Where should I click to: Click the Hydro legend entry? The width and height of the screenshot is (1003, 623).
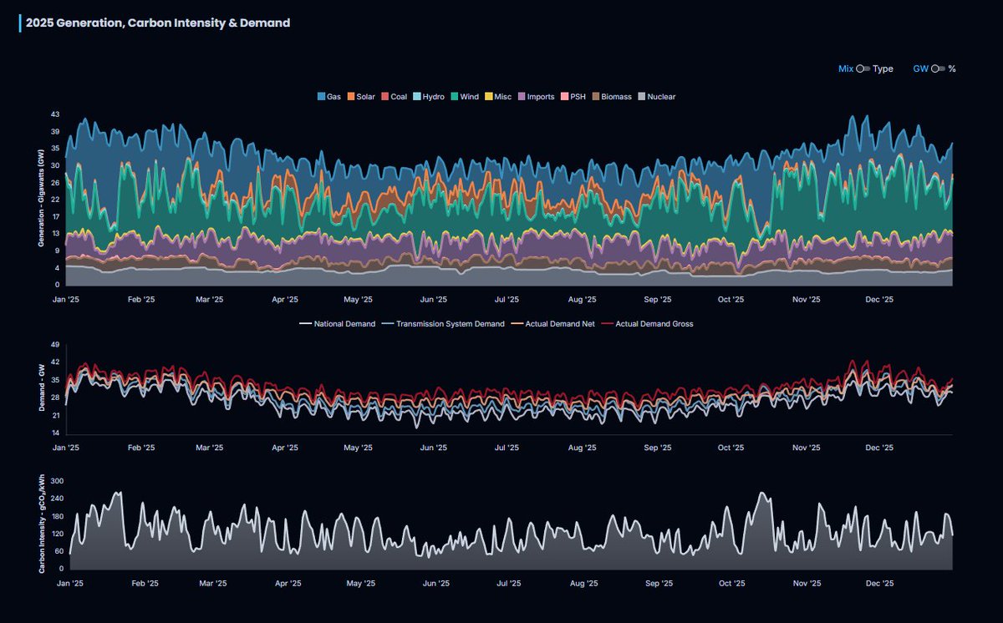pyautogui.click(x=429, y=97)
